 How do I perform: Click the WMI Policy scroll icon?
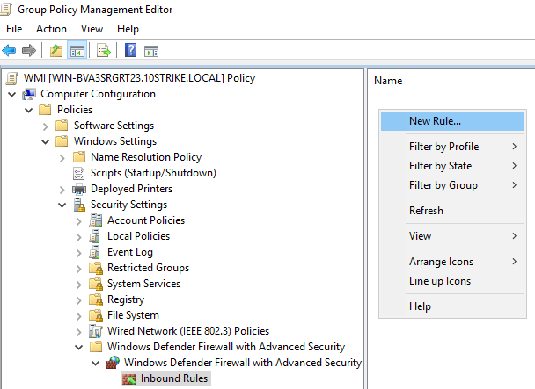12,78
